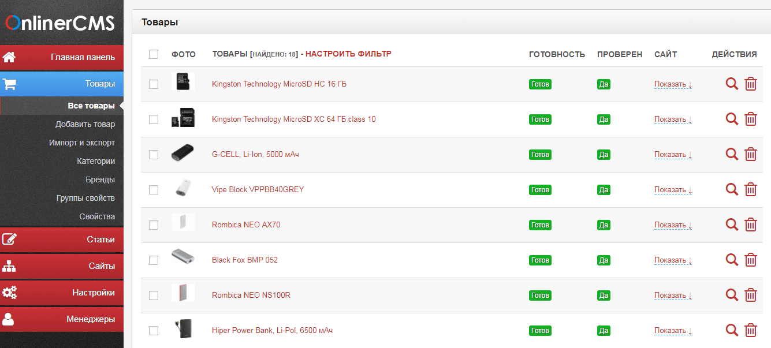Remove Black Fox BMP 052 with trash icon

[x=751, y=260]
